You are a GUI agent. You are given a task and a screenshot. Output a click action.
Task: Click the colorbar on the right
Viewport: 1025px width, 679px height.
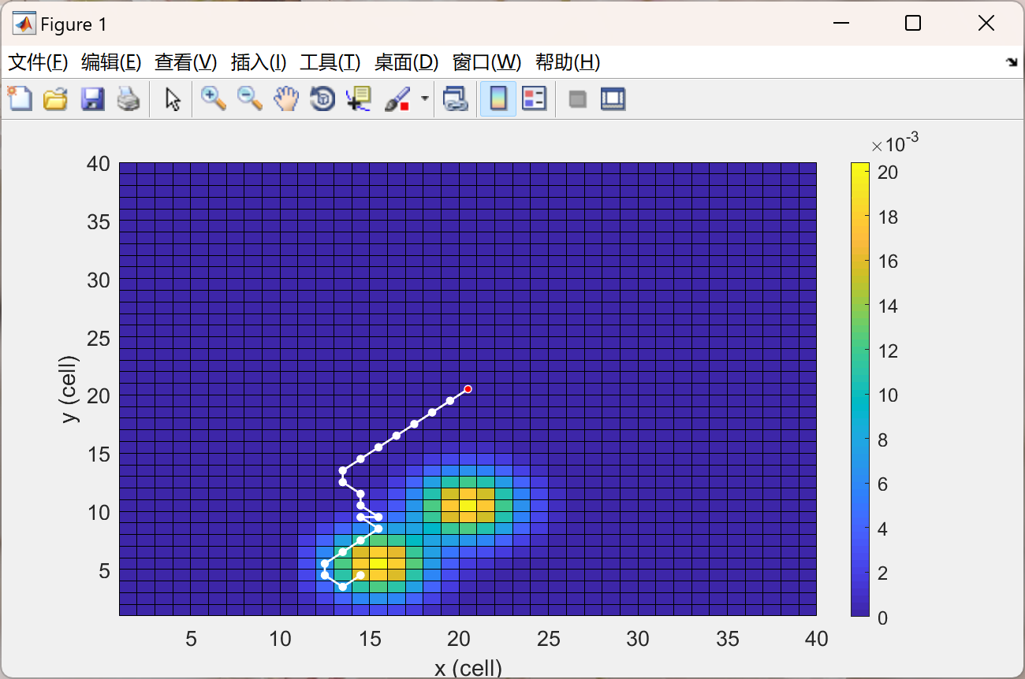point(859,390)
